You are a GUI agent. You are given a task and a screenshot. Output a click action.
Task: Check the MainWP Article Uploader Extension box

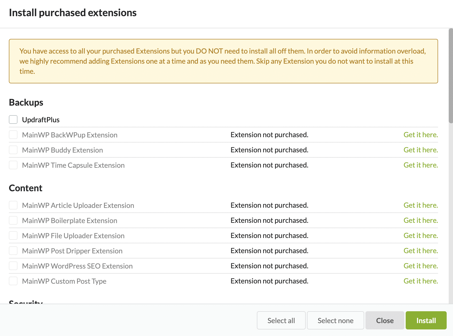point(13,205)
